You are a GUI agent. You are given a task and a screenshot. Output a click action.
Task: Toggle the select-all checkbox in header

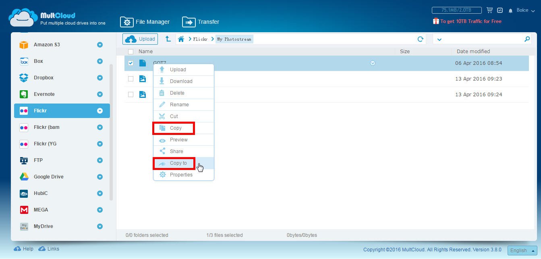tap(131, 52)
